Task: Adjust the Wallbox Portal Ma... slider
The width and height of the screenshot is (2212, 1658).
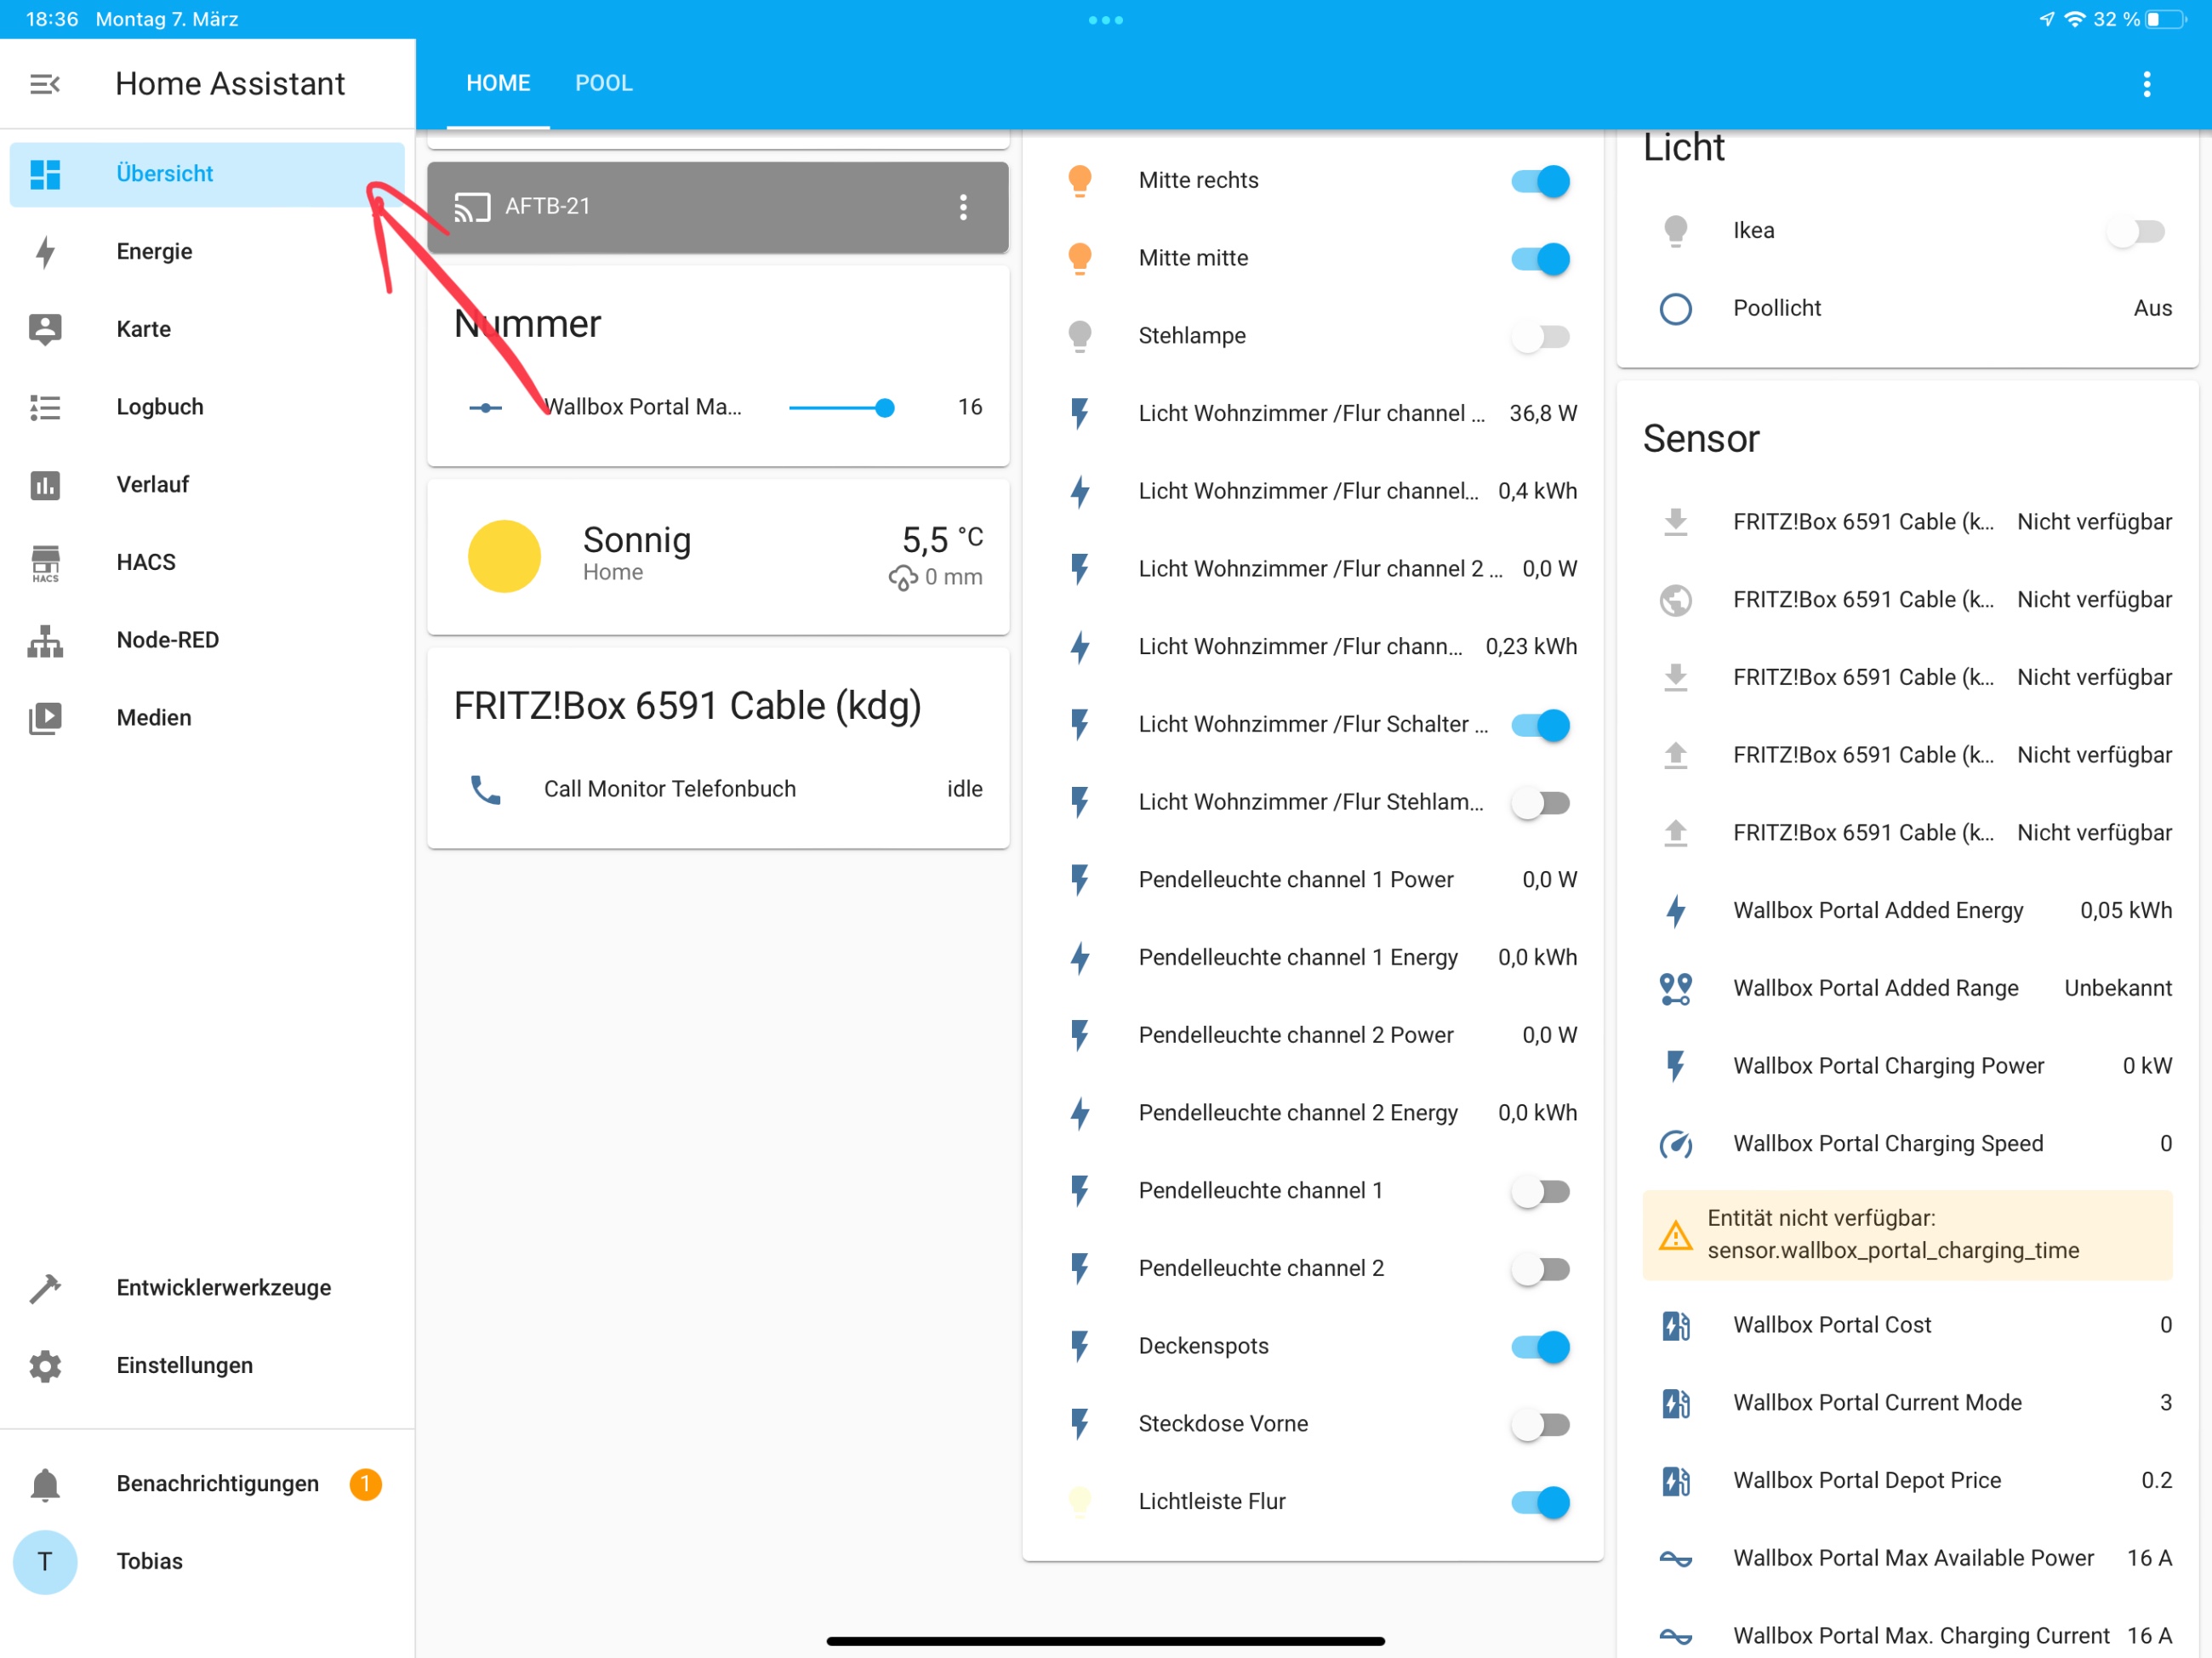Action: point(841,408)
